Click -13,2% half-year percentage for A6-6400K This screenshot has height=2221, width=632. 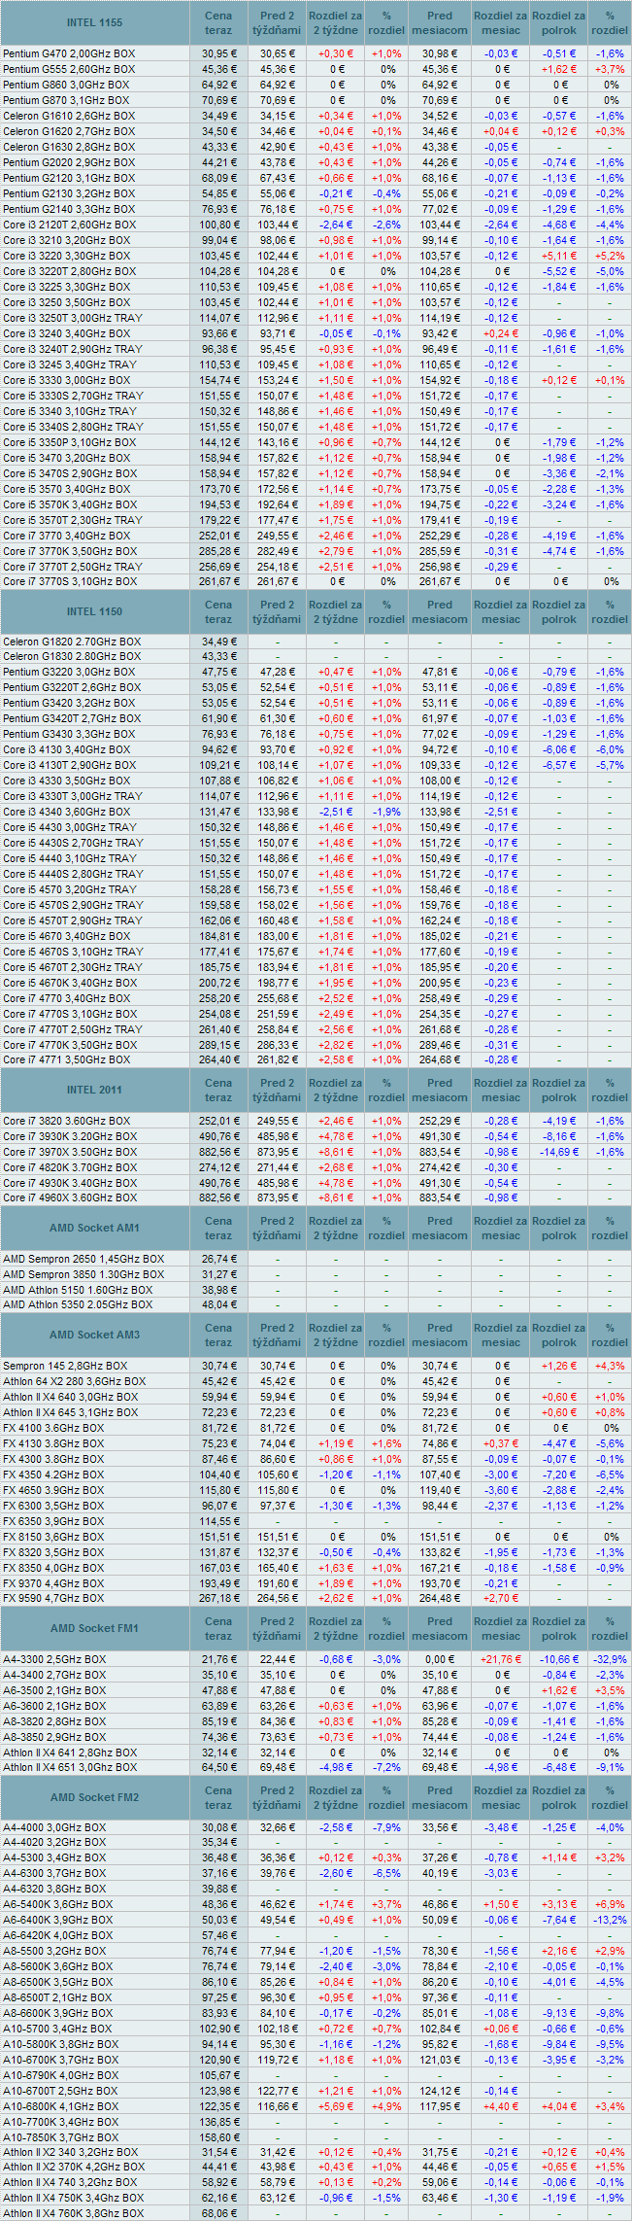pos(610,1920)
